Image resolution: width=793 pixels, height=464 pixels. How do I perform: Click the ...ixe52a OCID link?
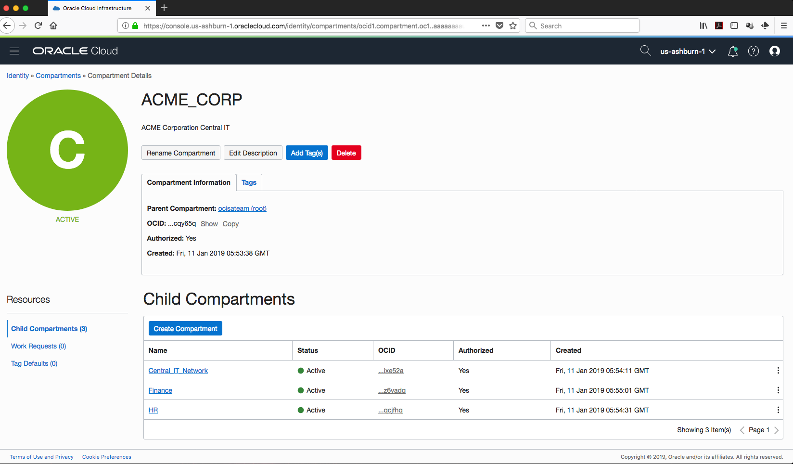coord(391,371)
